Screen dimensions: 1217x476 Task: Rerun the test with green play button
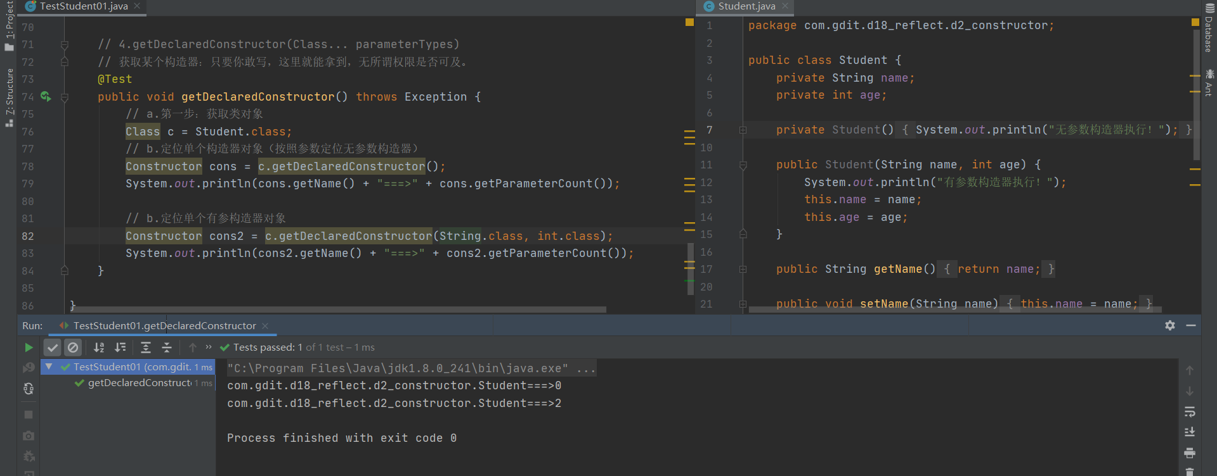click(x=29, y=348)
